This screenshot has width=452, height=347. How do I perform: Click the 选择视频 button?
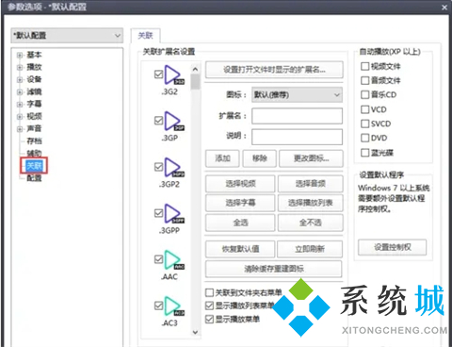(240, 184)
